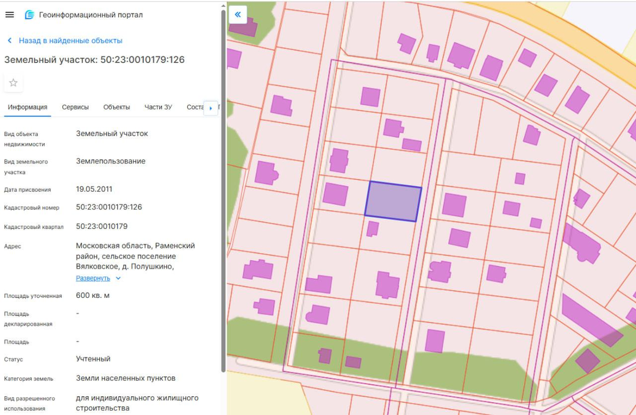This screenshot has width=636, height=415.
Task: Collapse the side panel with double-chevron
Action: coord(237,15)
